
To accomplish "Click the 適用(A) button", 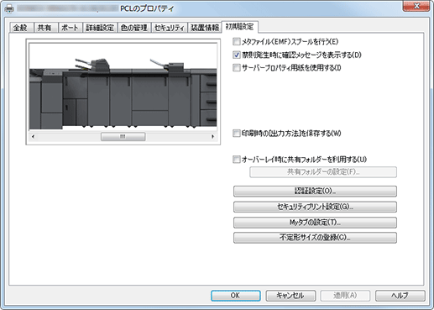I will (x=345, y=296).
